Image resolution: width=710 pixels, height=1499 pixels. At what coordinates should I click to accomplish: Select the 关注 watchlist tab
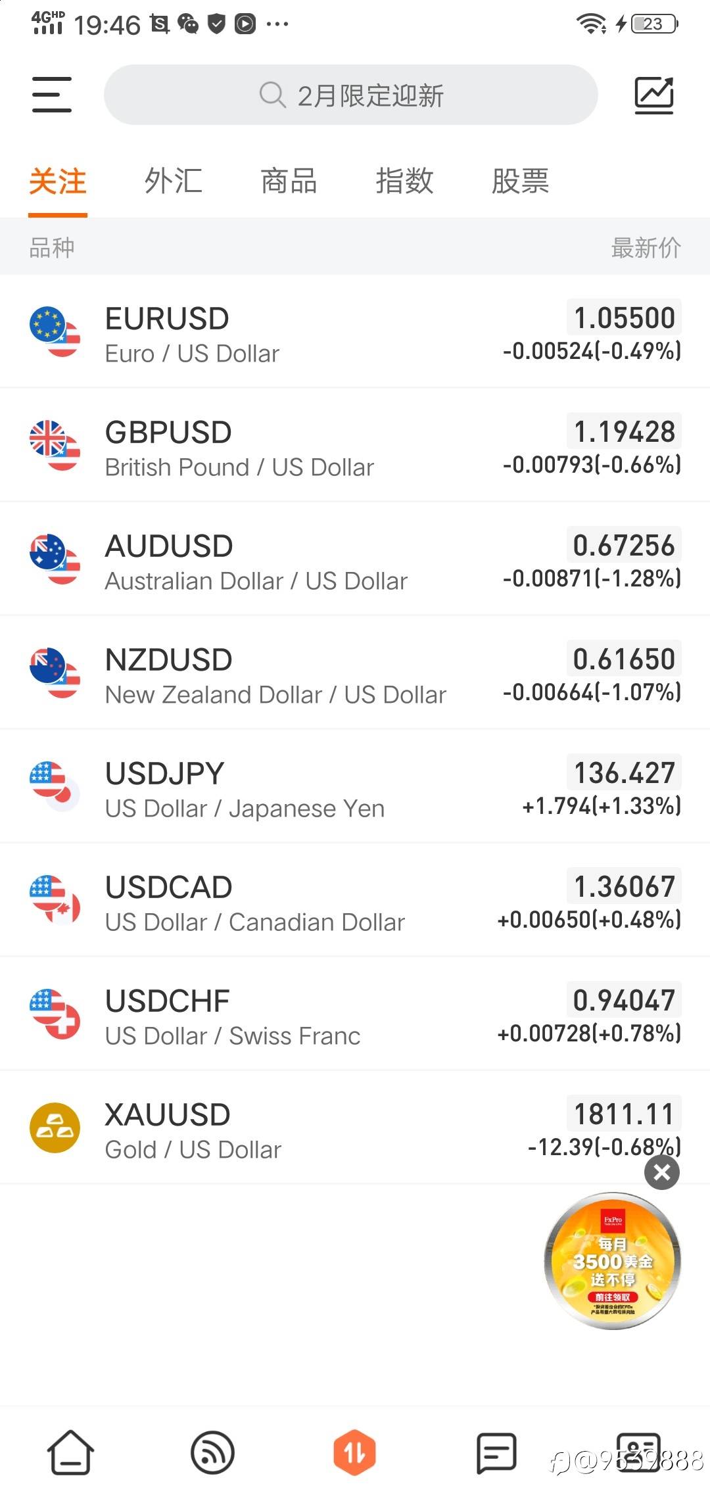(x=58, y=181)
